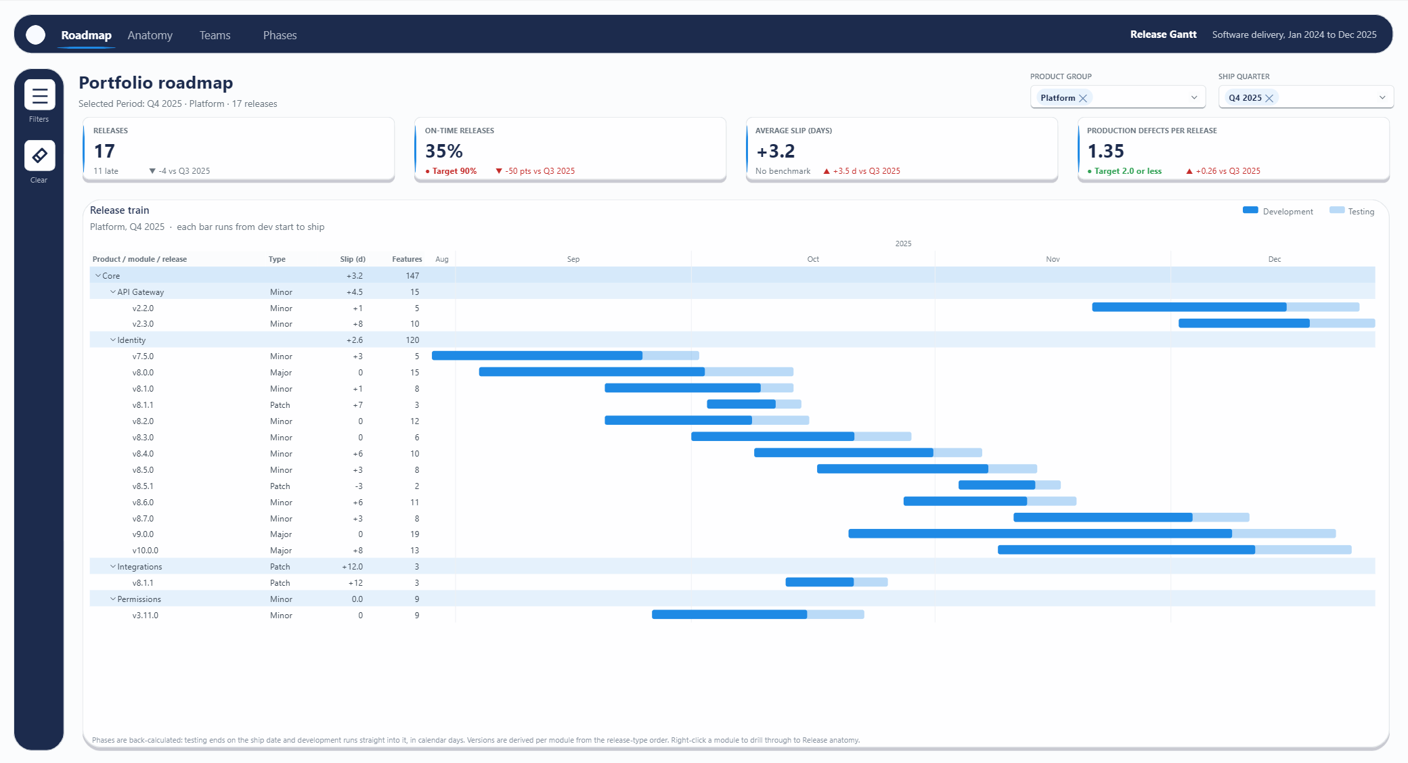Click the Product / module / release header
Image resolution: width=1408 pixels, height=763 pixels.
point(139,259)
